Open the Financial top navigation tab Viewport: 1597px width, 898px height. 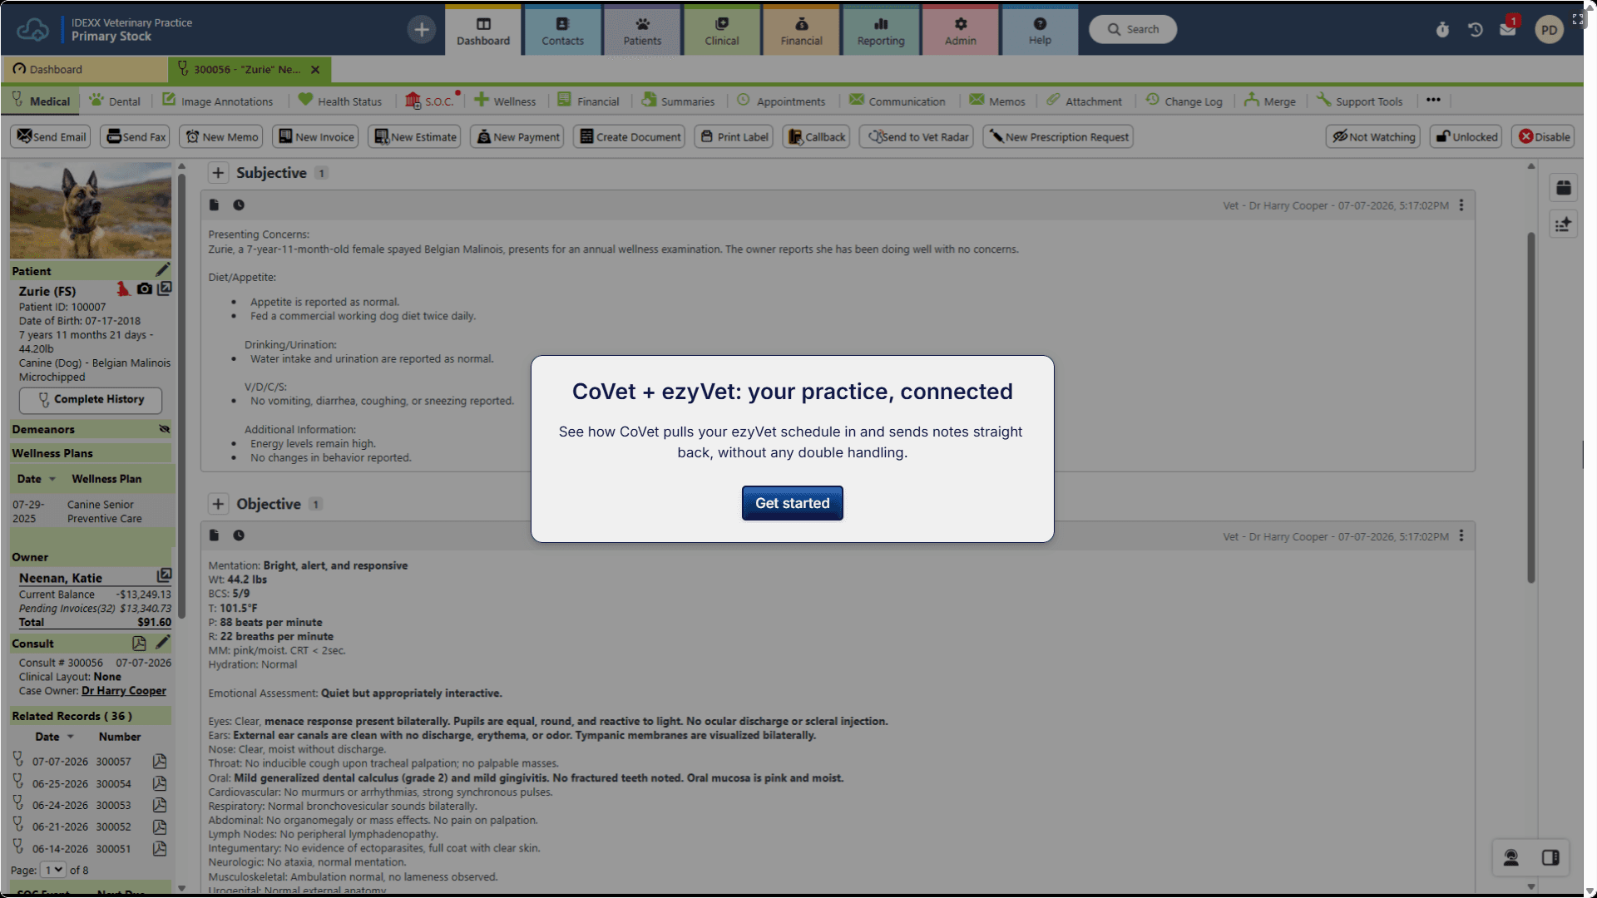point(802,31)
